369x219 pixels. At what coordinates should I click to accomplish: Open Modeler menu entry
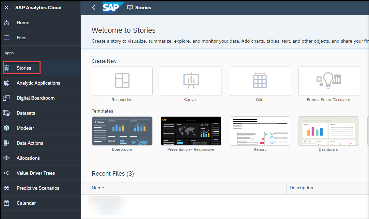41,128
